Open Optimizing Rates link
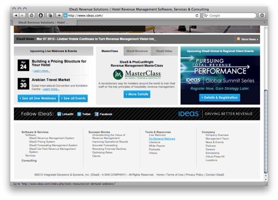The height and width of the screenshot is (200, 278). pyautogui.click(x=102, y=152)
